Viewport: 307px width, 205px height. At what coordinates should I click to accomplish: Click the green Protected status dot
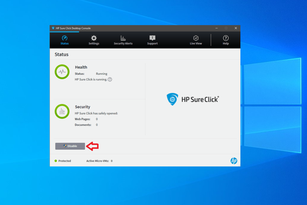[55, 161]
